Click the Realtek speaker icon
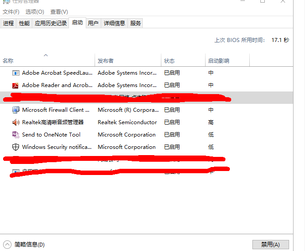Viewport: 305px width, 251px height. click(x=16, y=122)
